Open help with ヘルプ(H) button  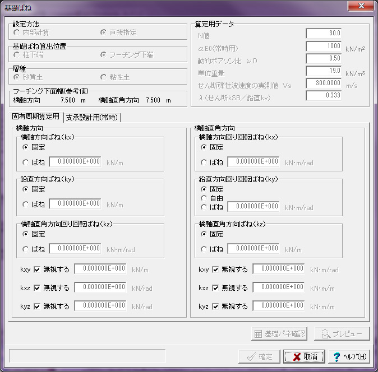click(349, 356)
